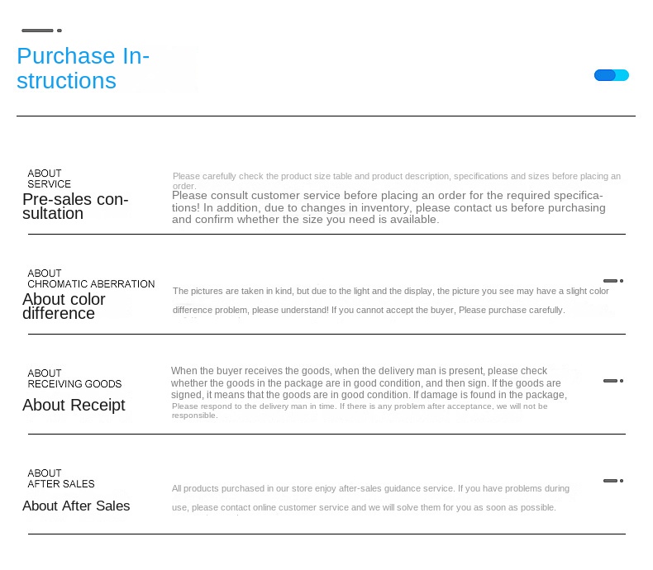Viewport: 653px width, 570px height.
Task: Click the ABOUT RECEIVING GOODS label
Action: 74,378
